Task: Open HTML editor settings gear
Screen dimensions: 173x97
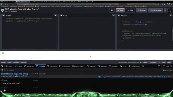Action: pos(4,15)
